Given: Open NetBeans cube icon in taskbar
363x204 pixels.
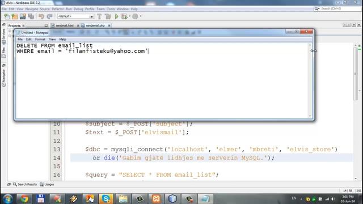Looking at the screenshot, I should pyautogui.click(x=172, y=199).
